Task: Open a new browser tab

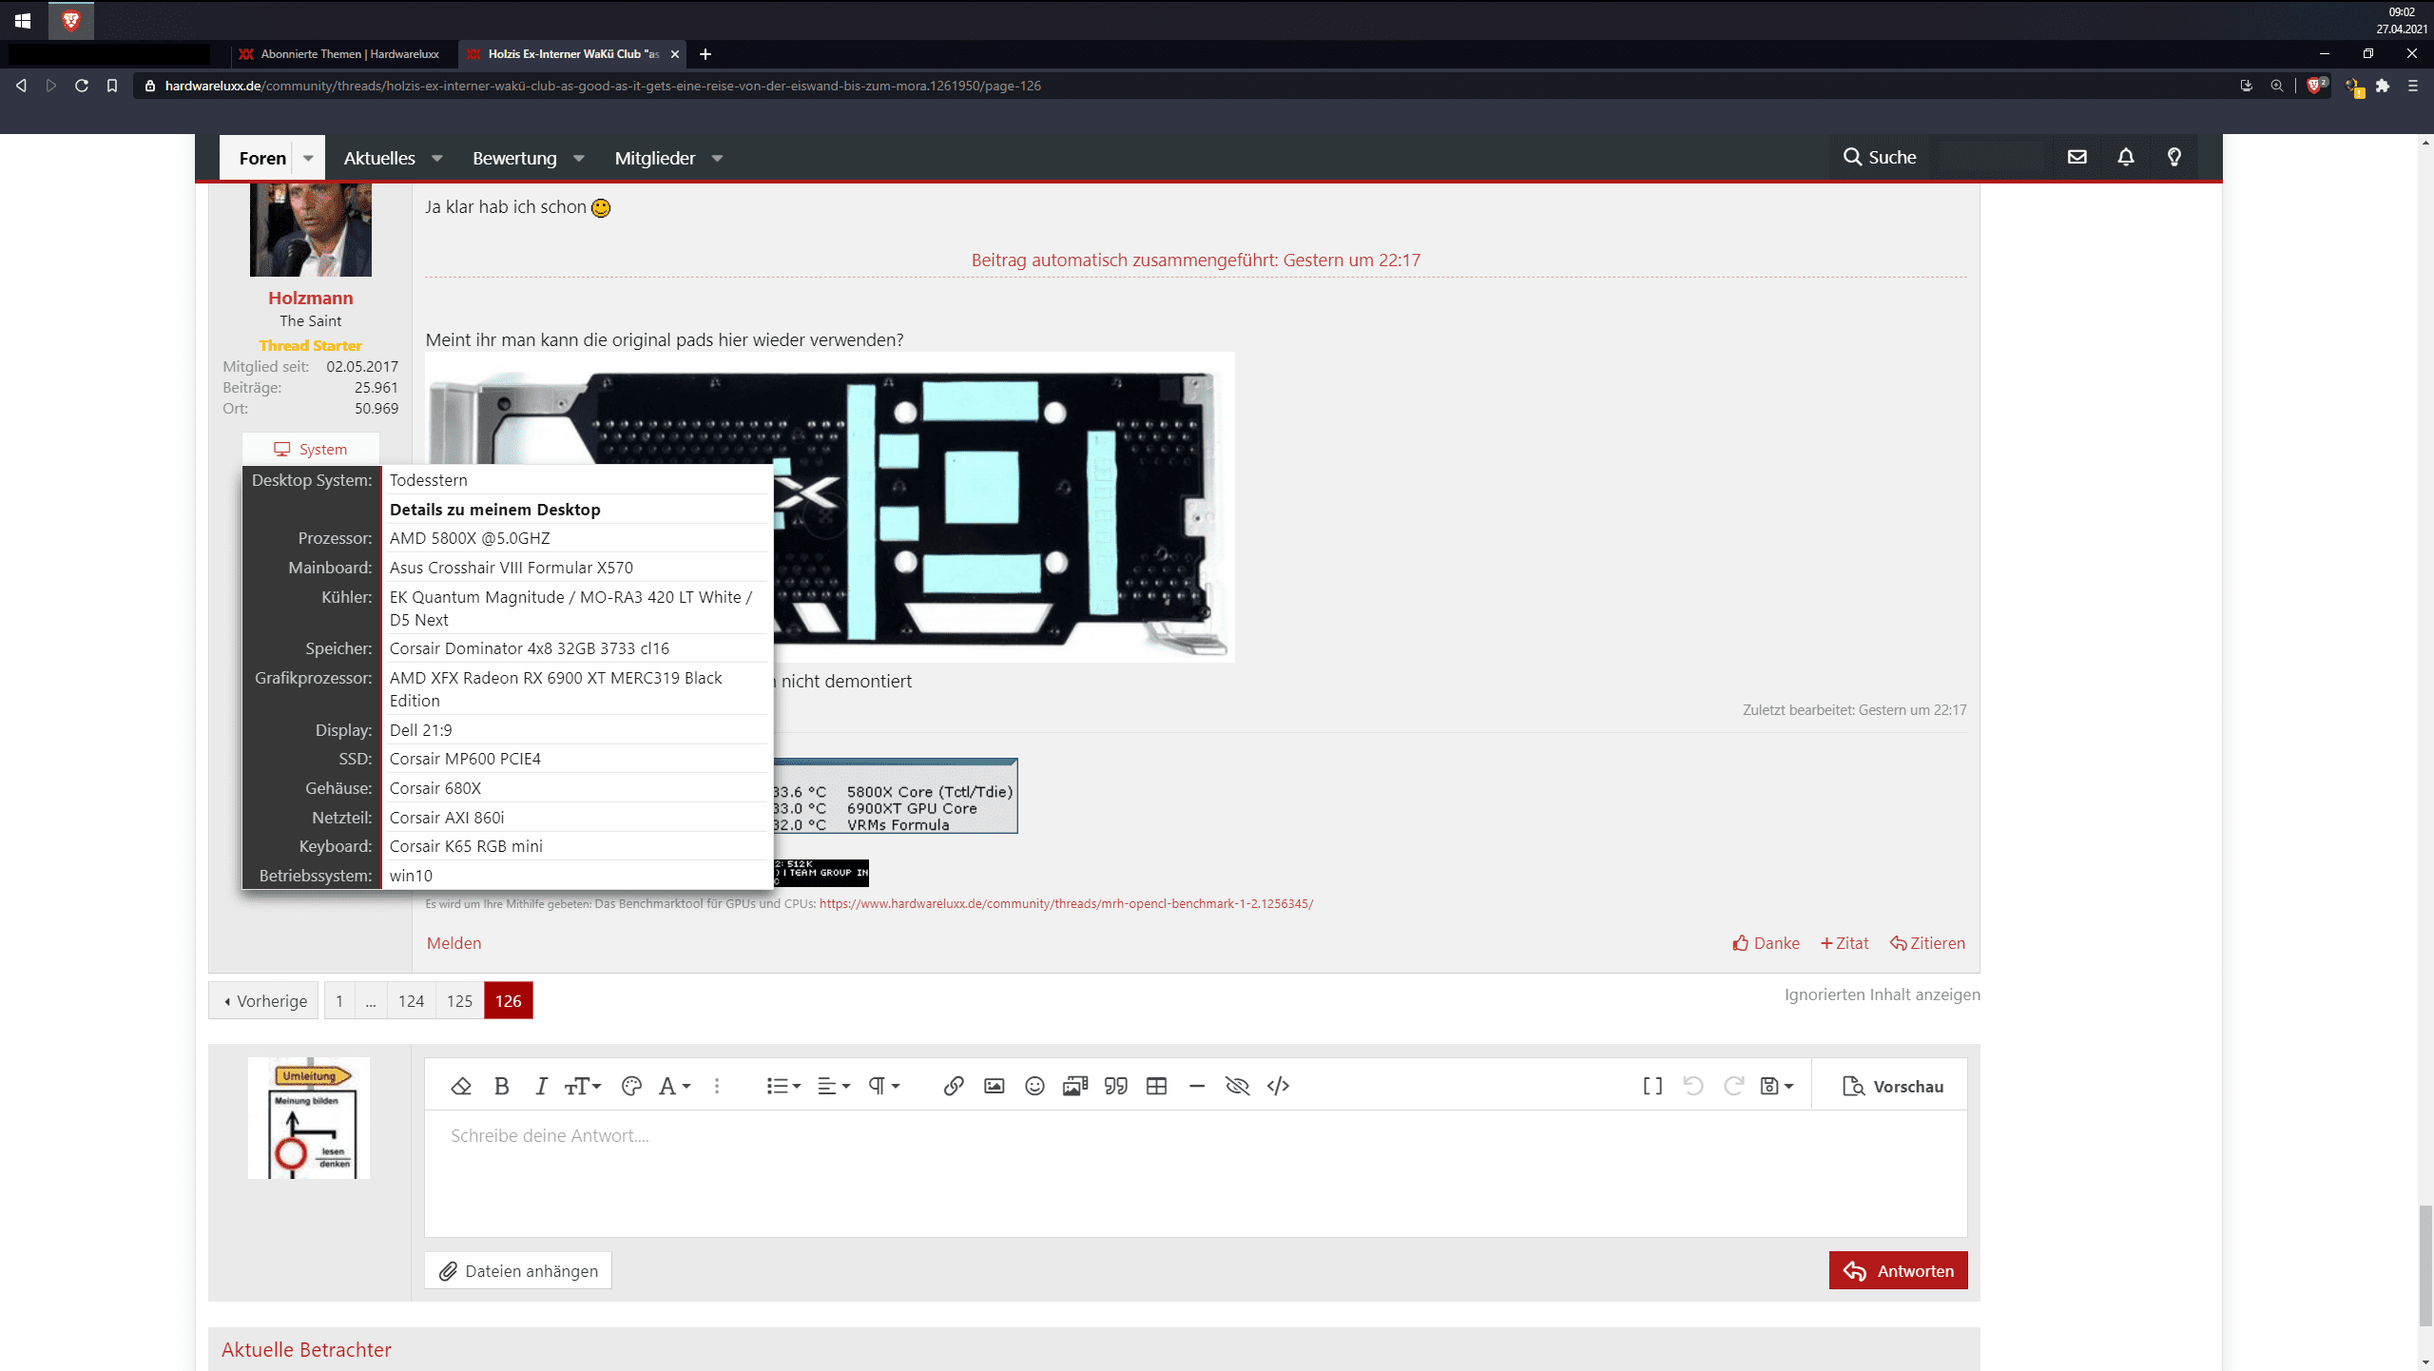Action: [x=705, y=54]
